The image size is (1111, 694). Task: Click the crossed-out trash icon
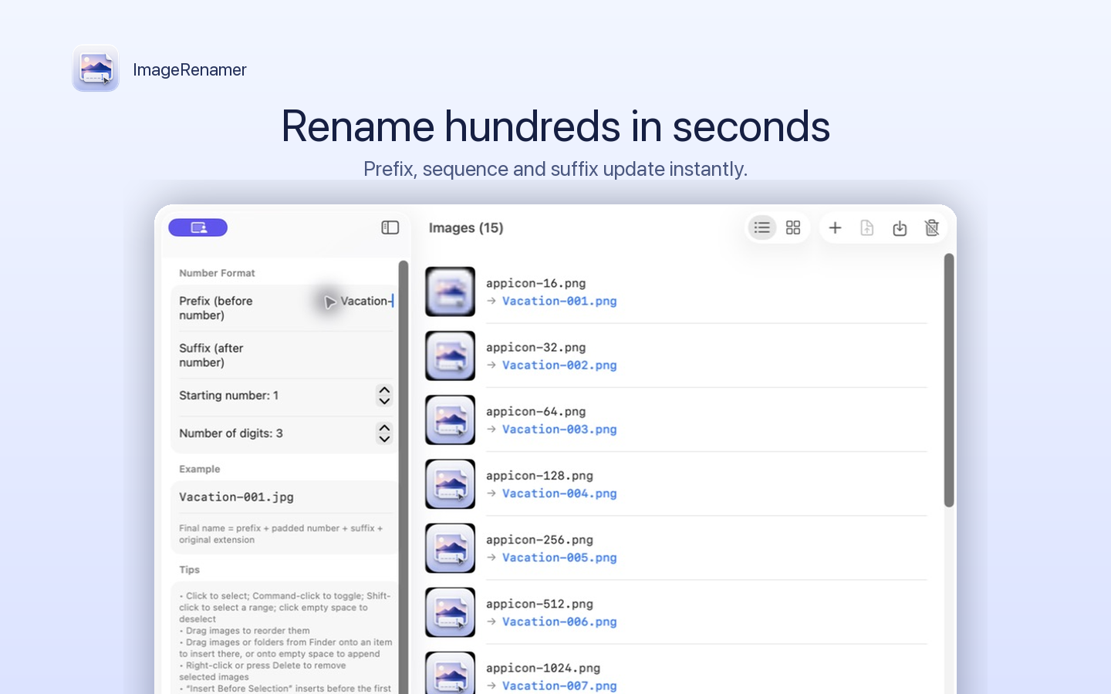[x=932, y=227]
